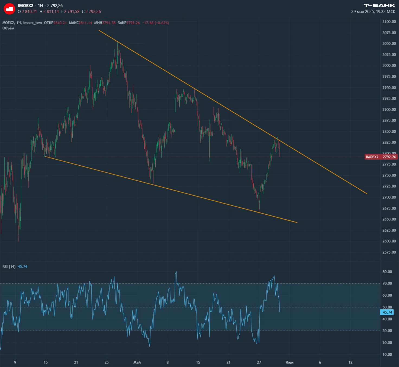Select the IMOEX2 ticker name in the header
The image size is (399, 367).
coord(25,6)
